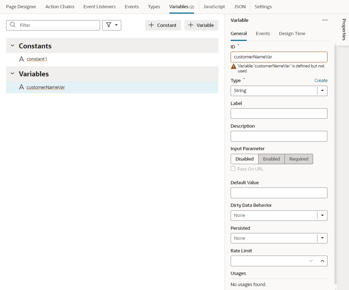Open the Dirty Data Behavior dropdown

[322, 215]
